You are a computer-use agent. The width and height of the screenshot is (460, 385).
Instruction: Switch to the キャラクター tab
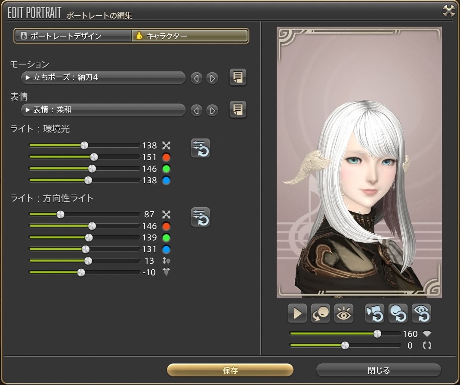(190, 36)
